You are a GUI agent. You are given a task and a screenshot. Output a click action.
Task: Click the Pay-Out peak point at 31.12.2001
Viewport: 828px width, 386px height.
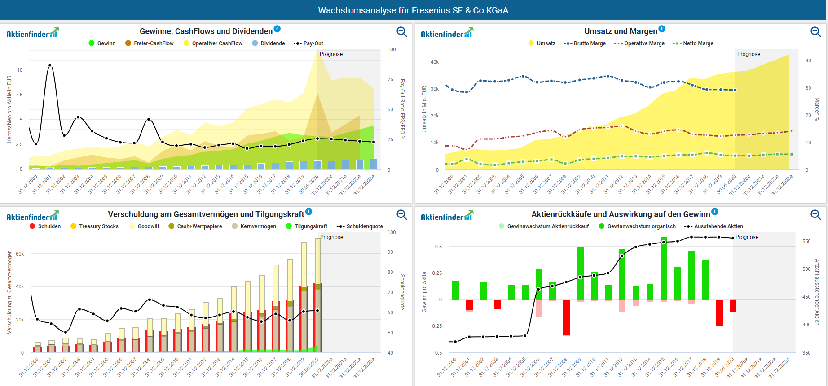tap(50, 65)
